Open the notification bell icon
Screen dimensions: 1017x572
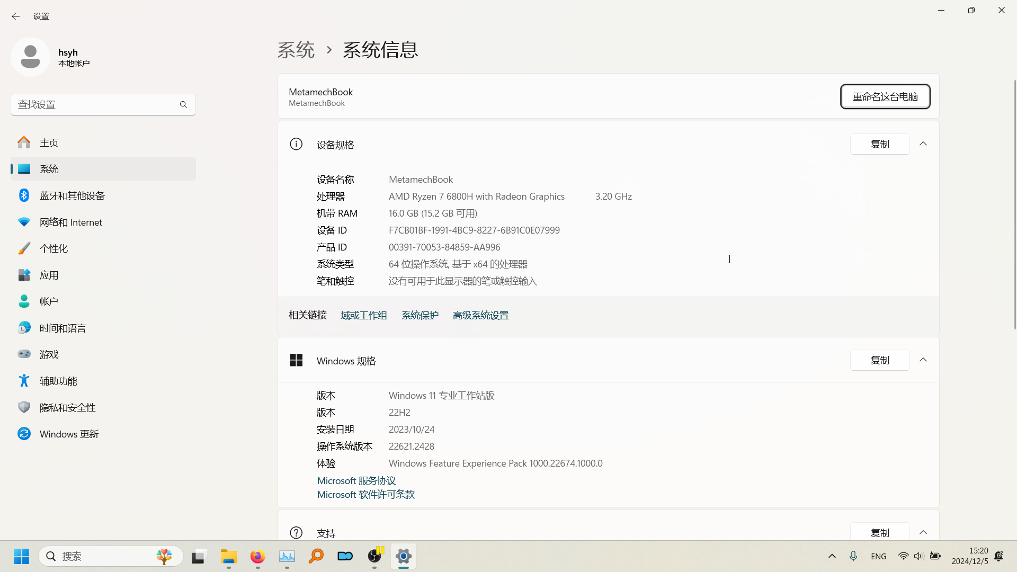pos(999,556)
